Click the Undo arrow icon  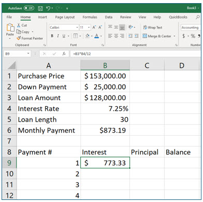click(x=48, y=8)
